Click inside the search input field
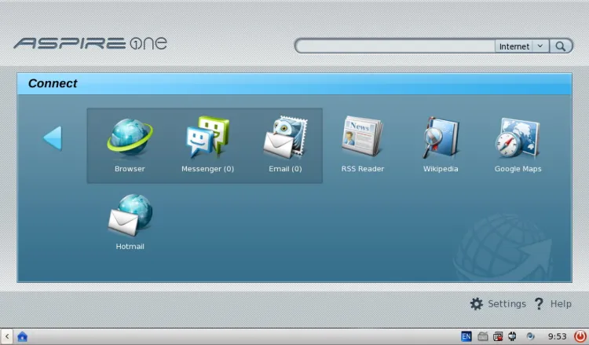The width and height of the screenshot is (589, 345). click(396, 46)
